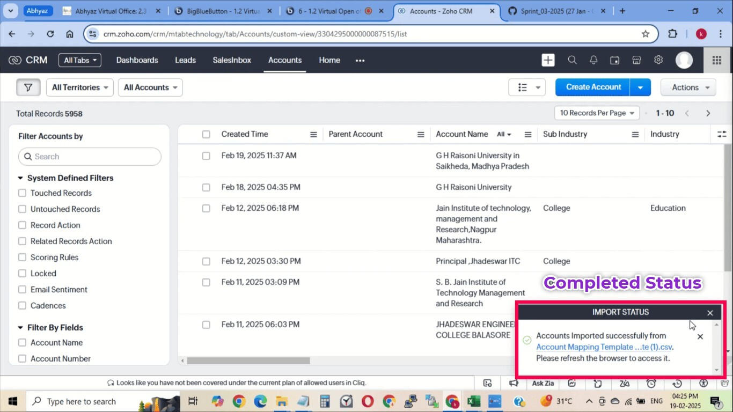Open the Actions dropdown
Screen dimensions: 733x412
click(x=688, y=87)
